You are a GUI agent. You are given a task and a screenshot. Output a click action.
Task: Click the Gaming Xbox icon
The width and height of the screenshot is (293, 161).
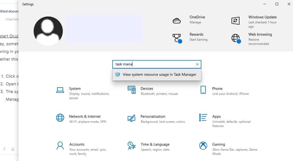[x=203, y=146]
